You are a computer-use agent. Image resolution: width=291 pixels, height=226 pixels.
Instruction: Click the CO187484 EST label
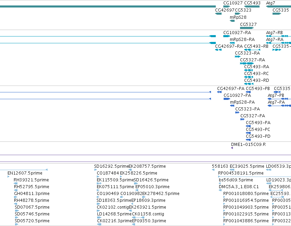pyautogui.click(x=108, y=173)
